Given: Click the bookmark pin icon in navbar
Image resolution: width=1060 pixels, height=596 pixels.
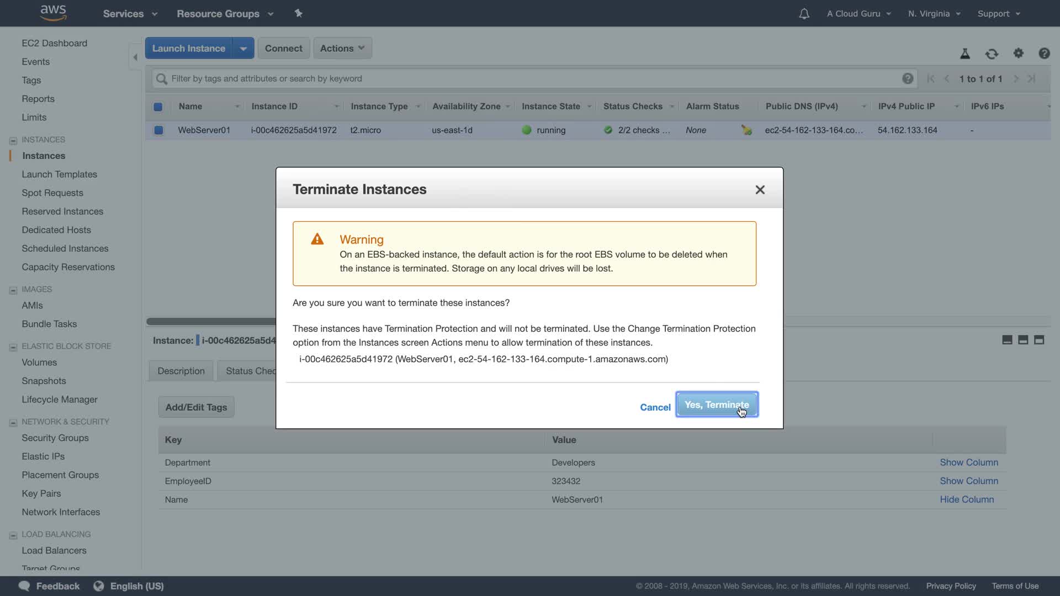Looking at the screenshot, I should tap(299, 13).
